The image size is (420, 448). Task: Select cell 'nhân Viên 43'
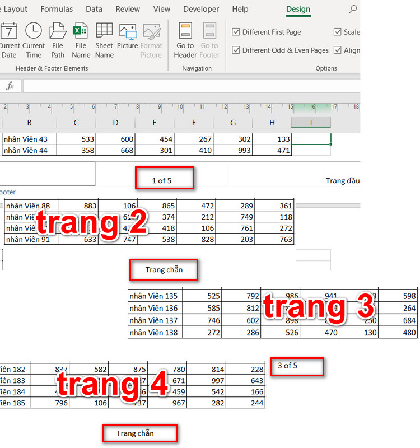[30, 139]
